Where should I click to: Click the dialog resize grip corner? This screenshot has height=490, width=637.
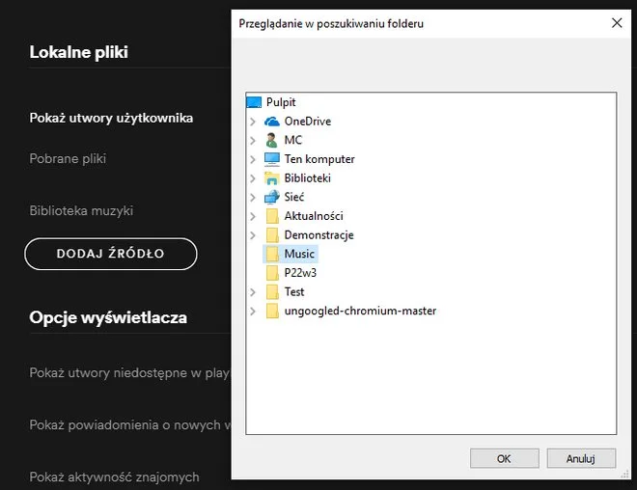pyautogui.click(x=624, y=474)
